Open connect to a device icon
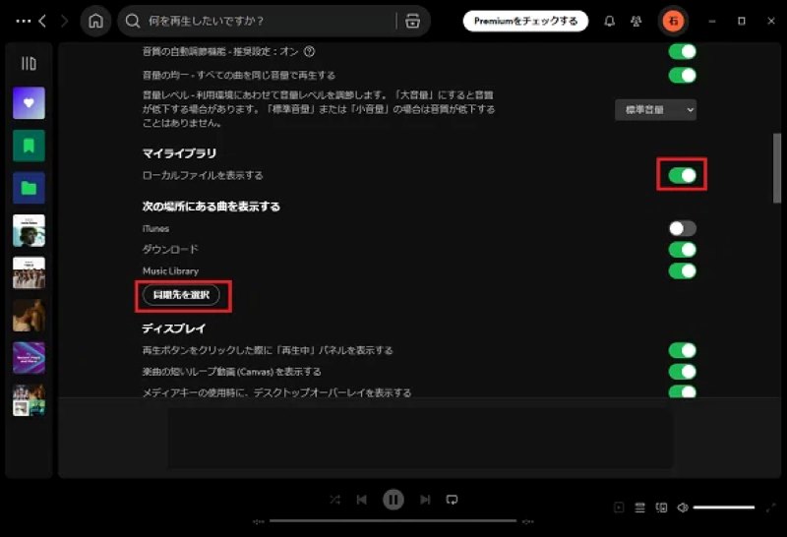 tap(661, 507)
